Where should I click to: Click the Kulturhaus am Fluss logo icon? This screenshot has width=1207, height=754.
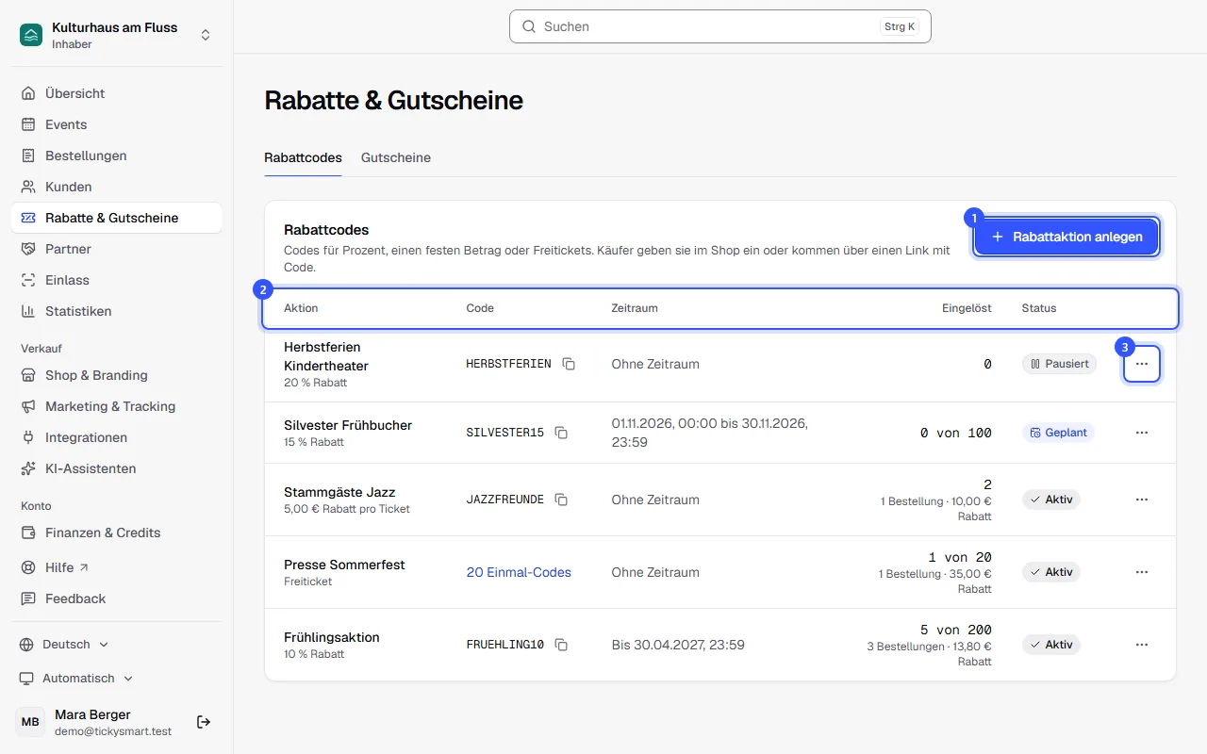pos(31,35)
